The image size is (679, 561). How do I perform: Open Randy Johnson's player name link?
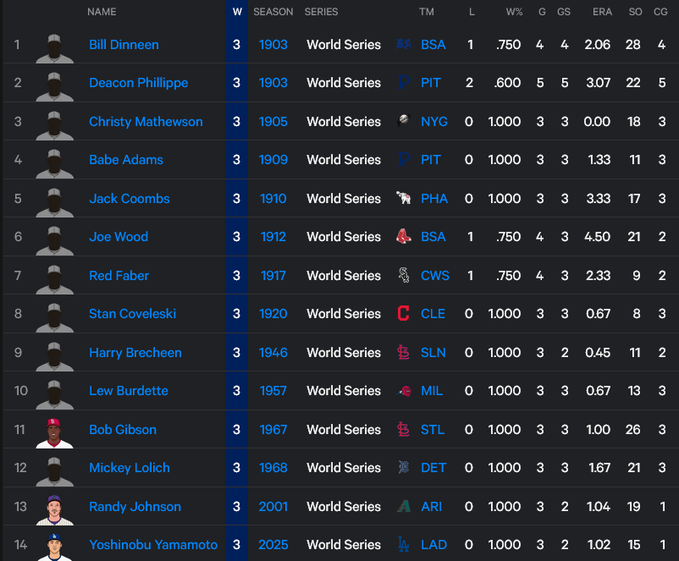pos(135,507)
